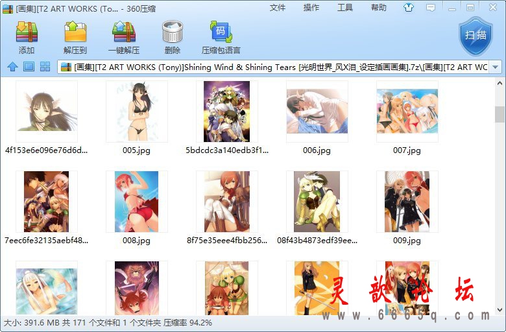Image resolution: width=506 pixels, height=332 pixels.
Task: Select the 7eec6fe32135aebf48... thumbnail
Action: click(47, 202)
